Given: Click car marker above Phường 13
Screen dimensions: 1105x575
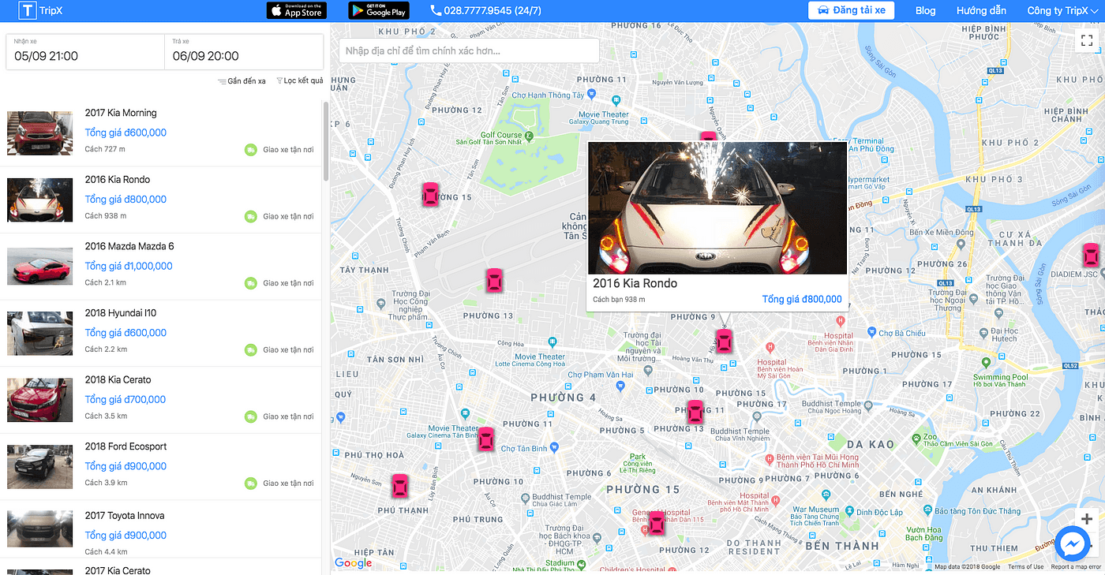Looking at the screenshot, I should 493,281.
